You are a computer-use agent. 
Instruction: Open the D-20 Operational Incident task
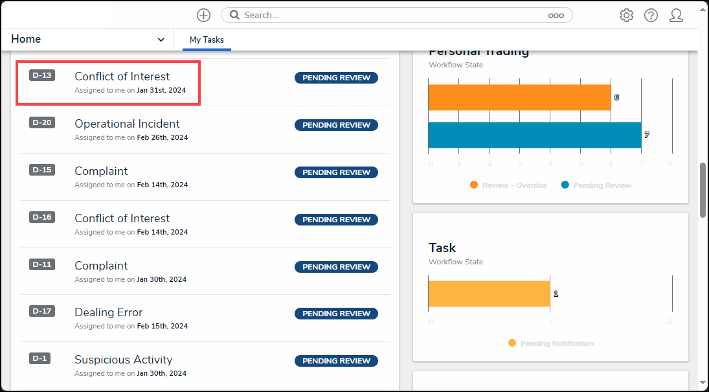click(x=127, y=124)
